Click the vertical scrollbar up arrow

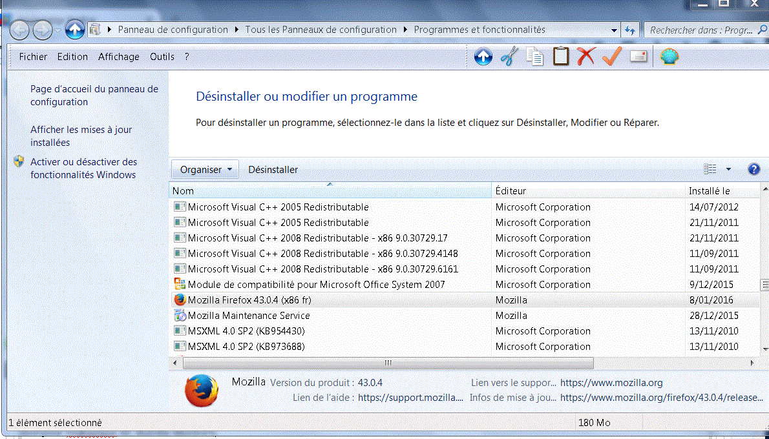point(764,189)
